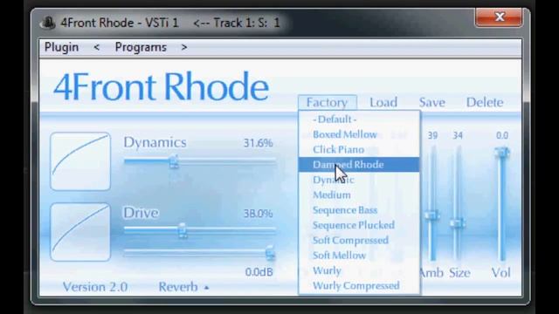Click the Drive 38.0% value
559x314 pixels.
click(x=259, y=214)
